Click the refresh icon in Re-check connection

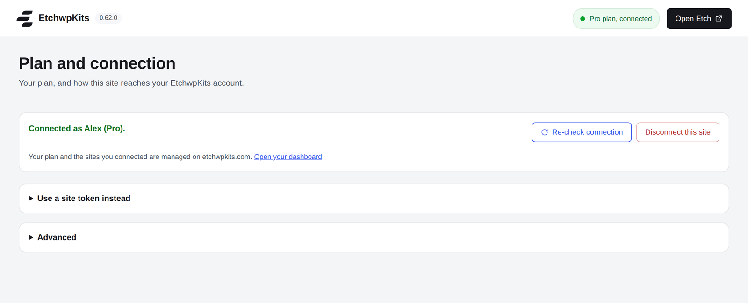point(545,132)
